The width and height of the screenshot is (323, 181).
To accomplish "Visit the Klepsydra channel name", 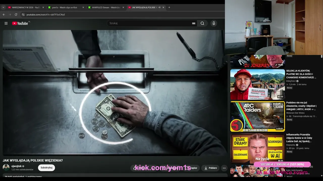I will point(291,145).
